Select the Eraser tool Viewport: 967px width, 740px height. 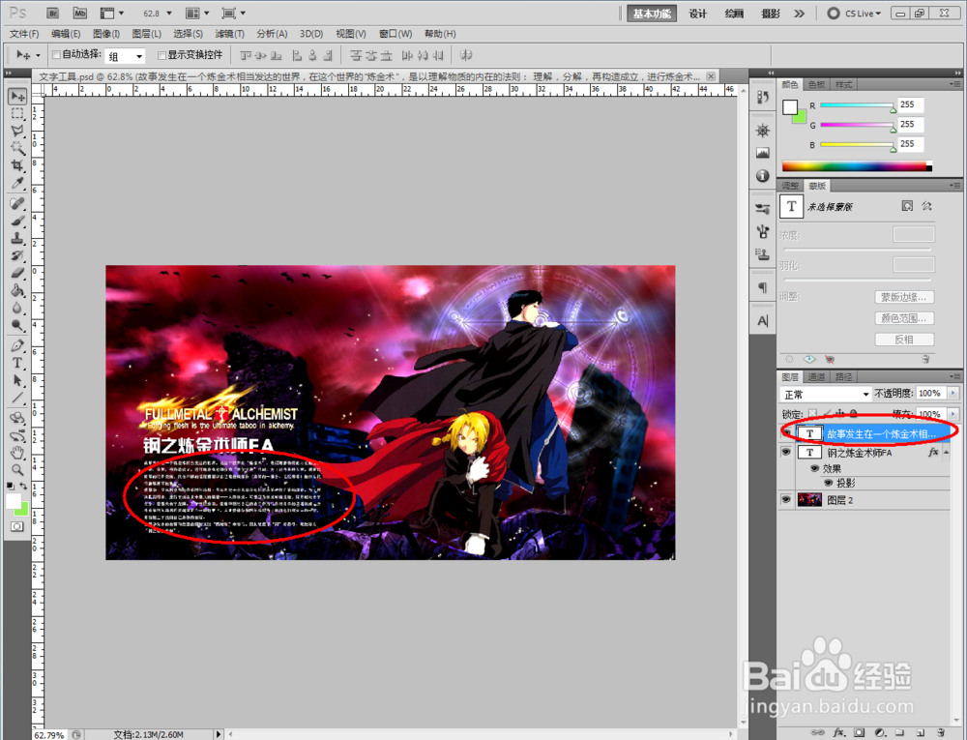pyautogui.click(x=17, y=273)
